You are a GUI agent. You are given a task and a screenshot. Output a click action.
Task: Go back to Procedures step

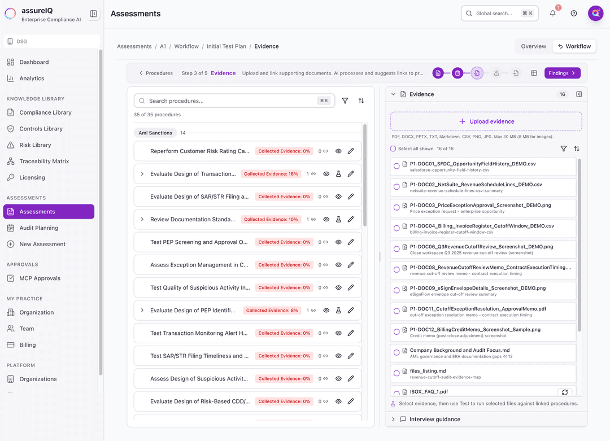[156, 73]
